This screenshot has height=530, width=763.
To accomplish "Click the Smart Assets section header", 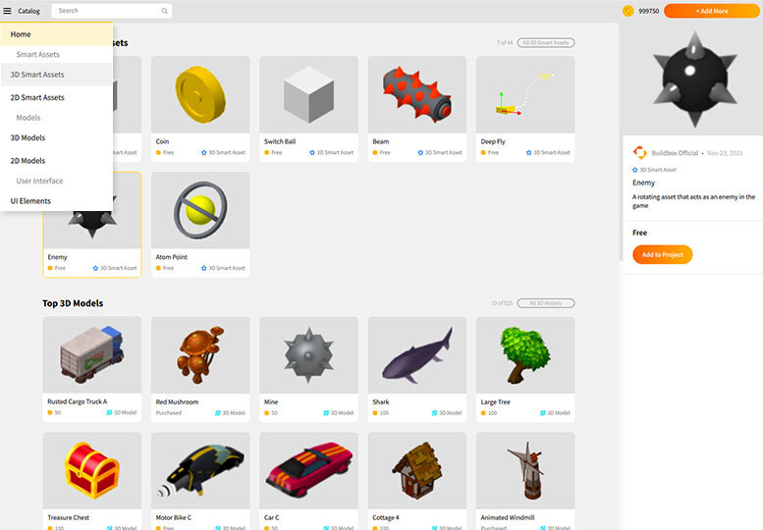I will click(x=38, y=54).
